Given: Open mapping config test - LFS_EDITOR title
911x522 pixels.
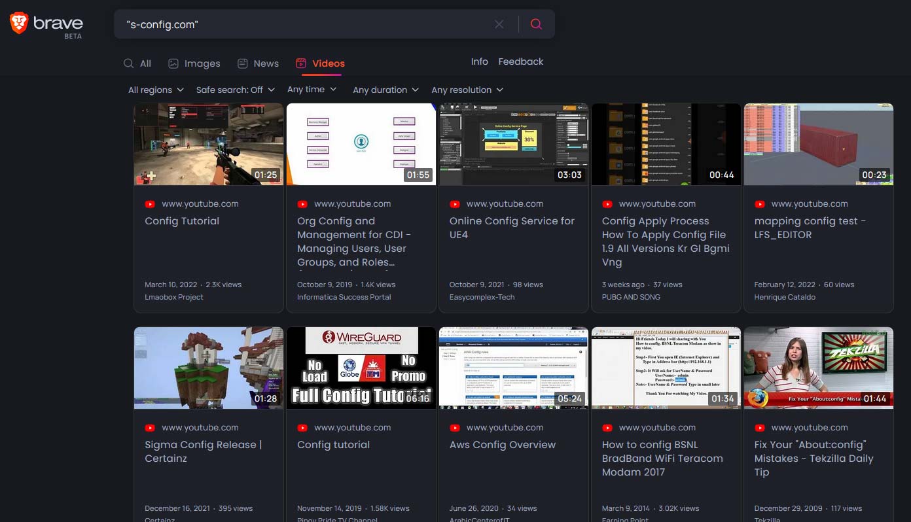Looking at the screenshot, I should coord(810,228).
